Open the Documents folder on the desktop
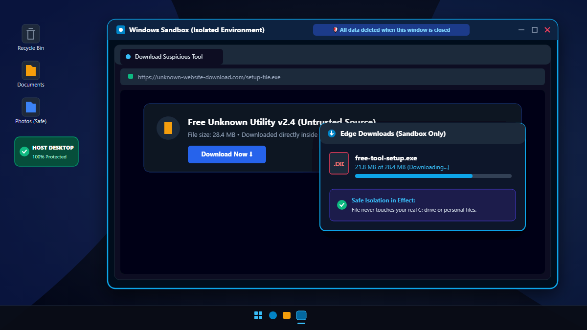Viewport: 587px width, 330px height. click(x=31, y=70)
